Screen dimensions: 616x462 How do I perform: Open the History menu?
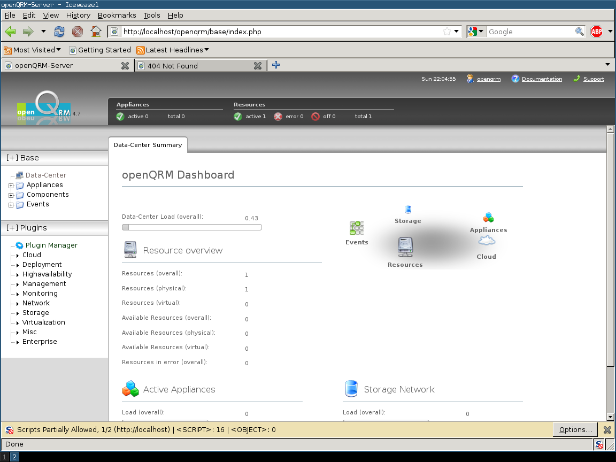point(78,16)
